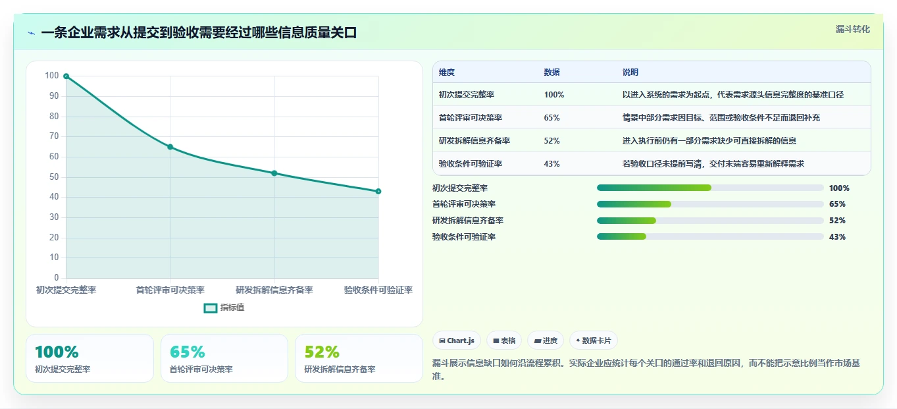Click table cell 首轮评审可决策率
Image resolution: width=897 pixels, height=409 pixels.
[471, 118]
